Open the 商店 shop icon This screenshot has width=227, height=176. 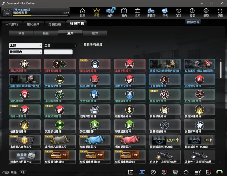(124, 12)
